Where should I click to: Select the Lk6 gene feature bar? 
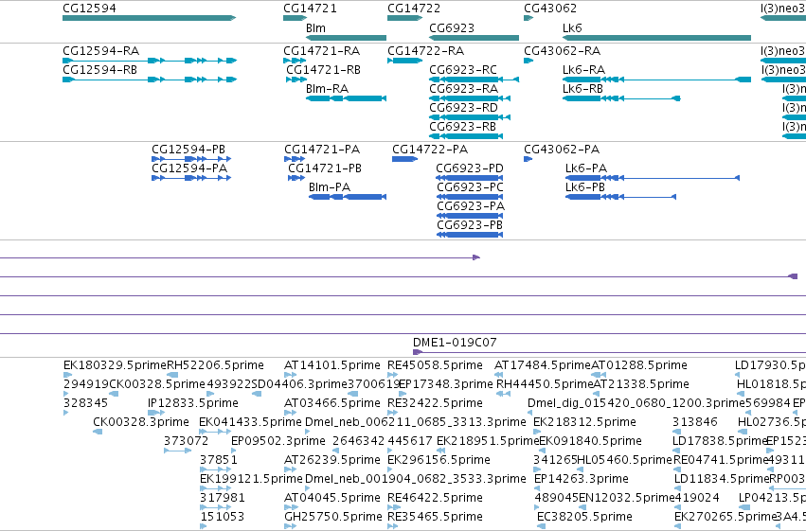click(x=657, y=38)
